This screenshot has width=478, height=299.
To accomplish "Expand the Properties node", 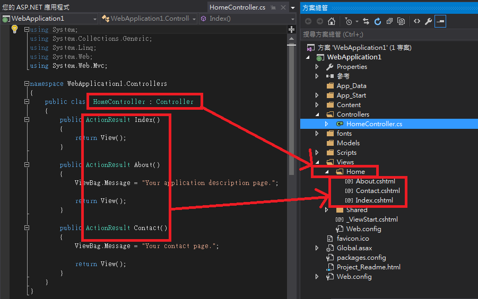I will 317,67.
